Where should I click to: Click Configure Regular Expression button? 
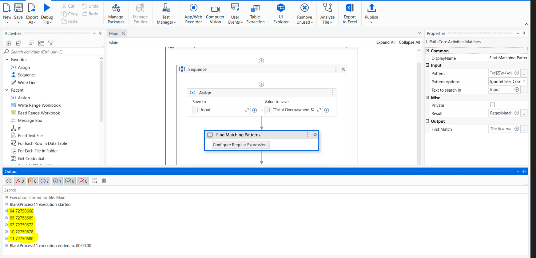241,145
